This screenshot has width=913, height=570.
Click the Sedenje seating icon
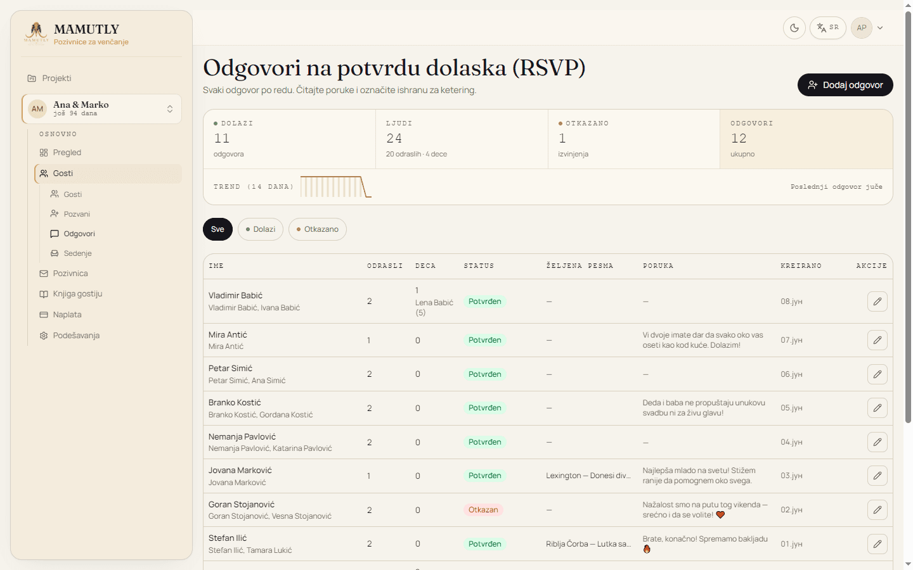(55, 253)
